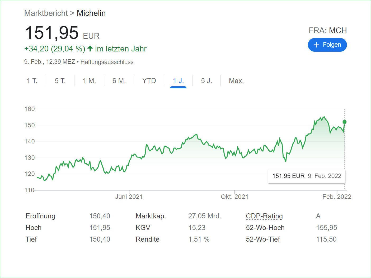
Task: Click the Feb. 2022 axis label
Action: 337,197
